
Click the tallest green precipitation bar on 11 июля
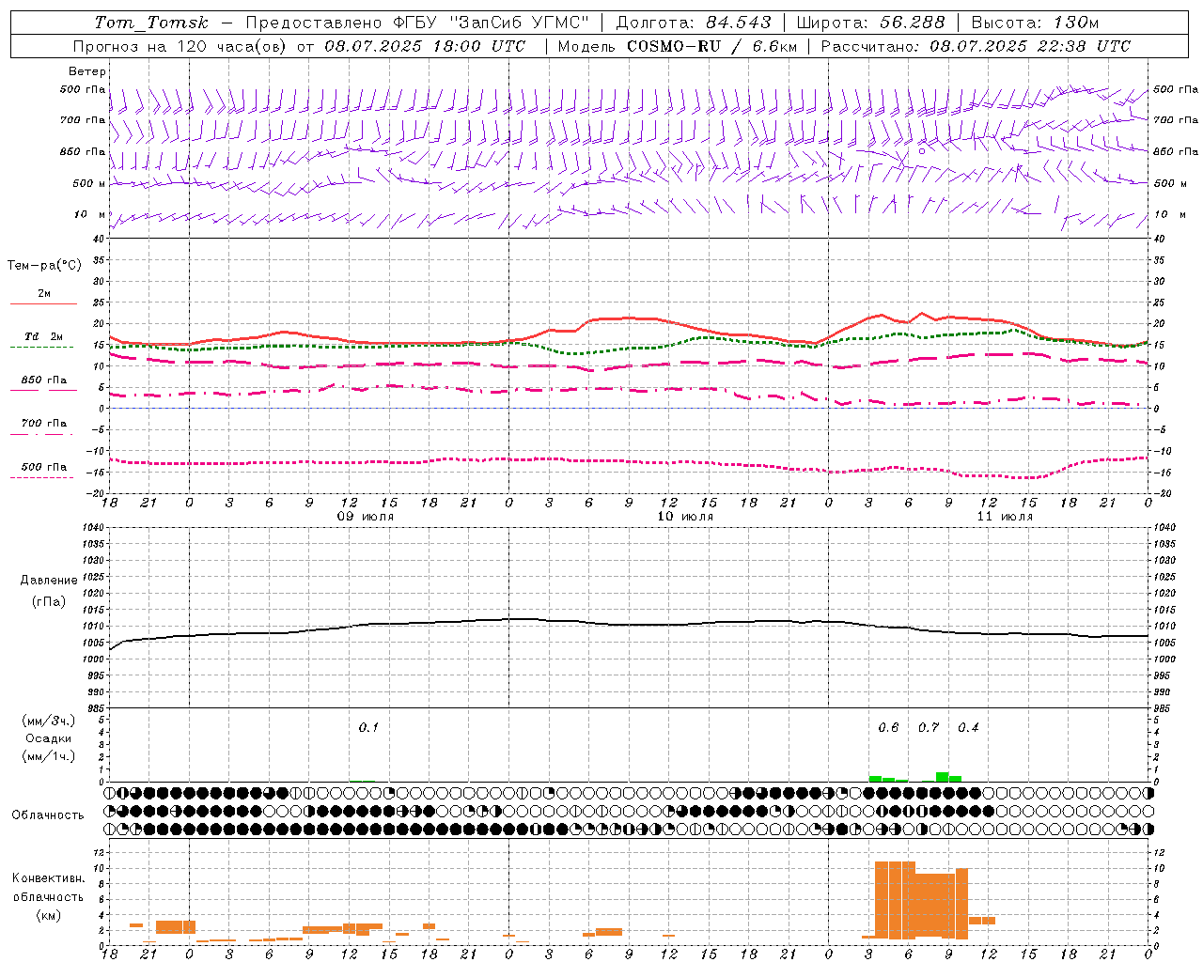[x=943, y=777]
